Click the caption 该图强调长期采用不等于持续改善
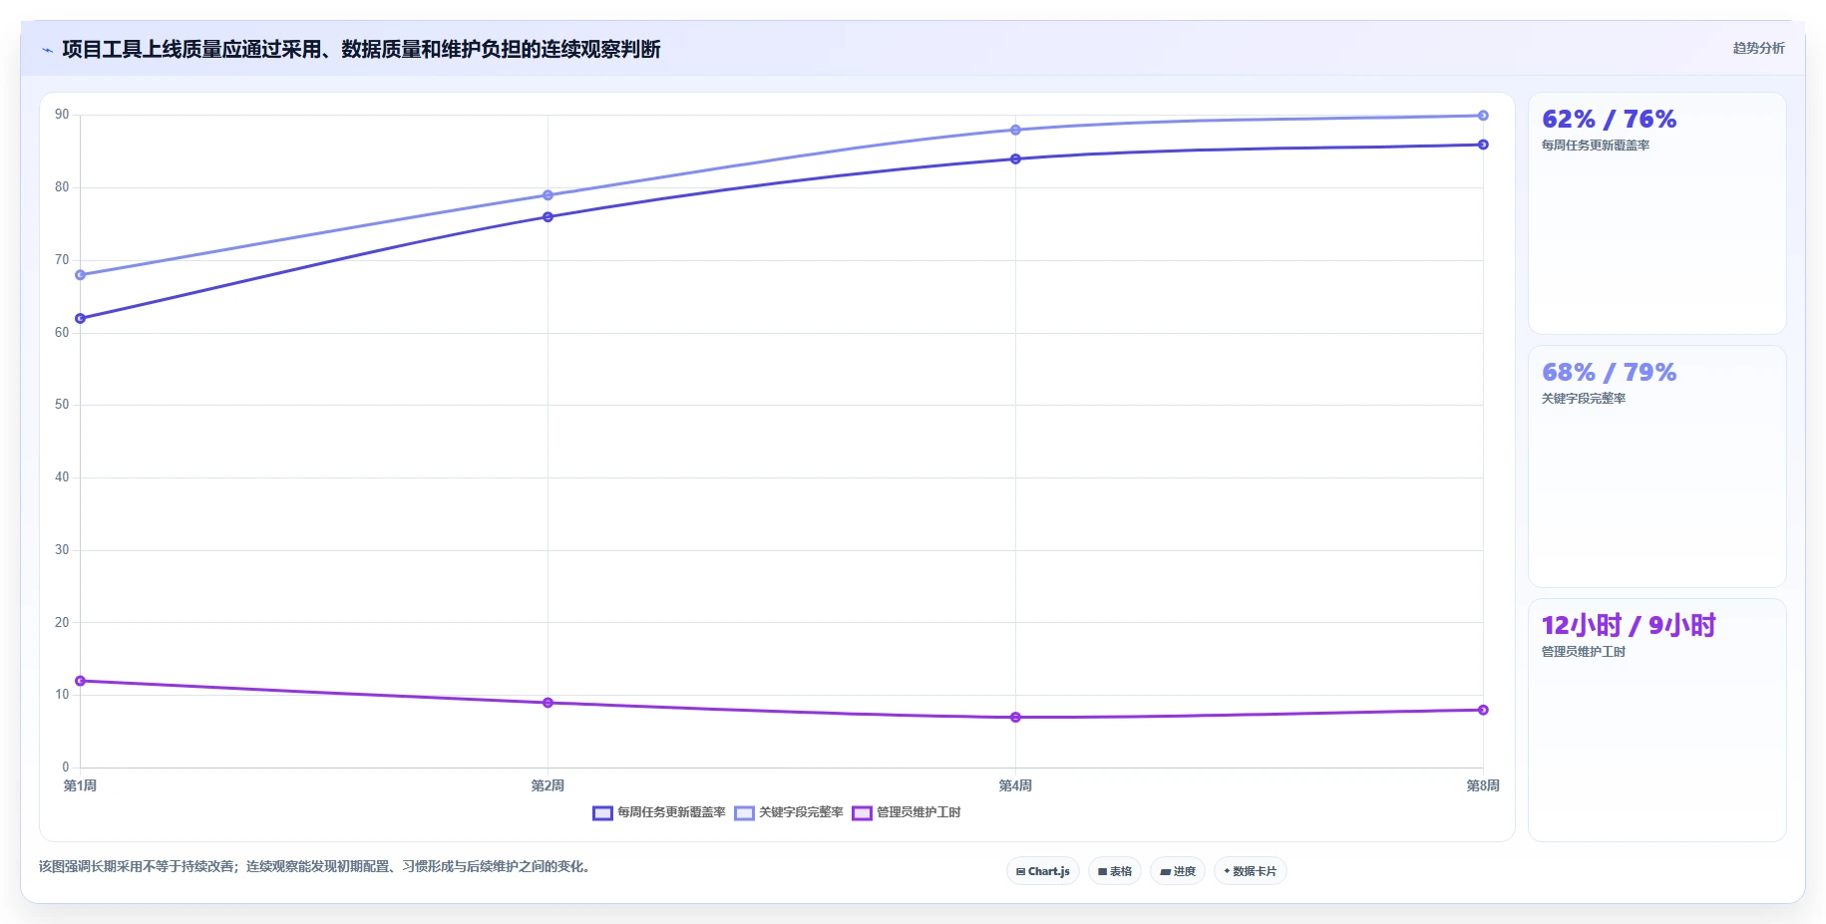This screenshot has height=924, width=1826. (316, 867)
